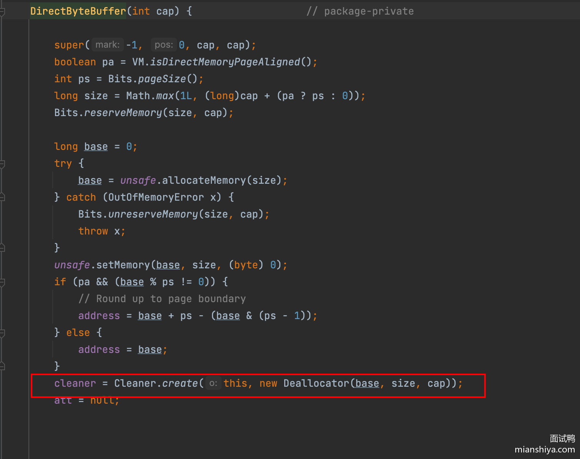Viewport: 580px width, 459px height.
Task: Click the allocateMemory method call
Action: tap(204, 180)
